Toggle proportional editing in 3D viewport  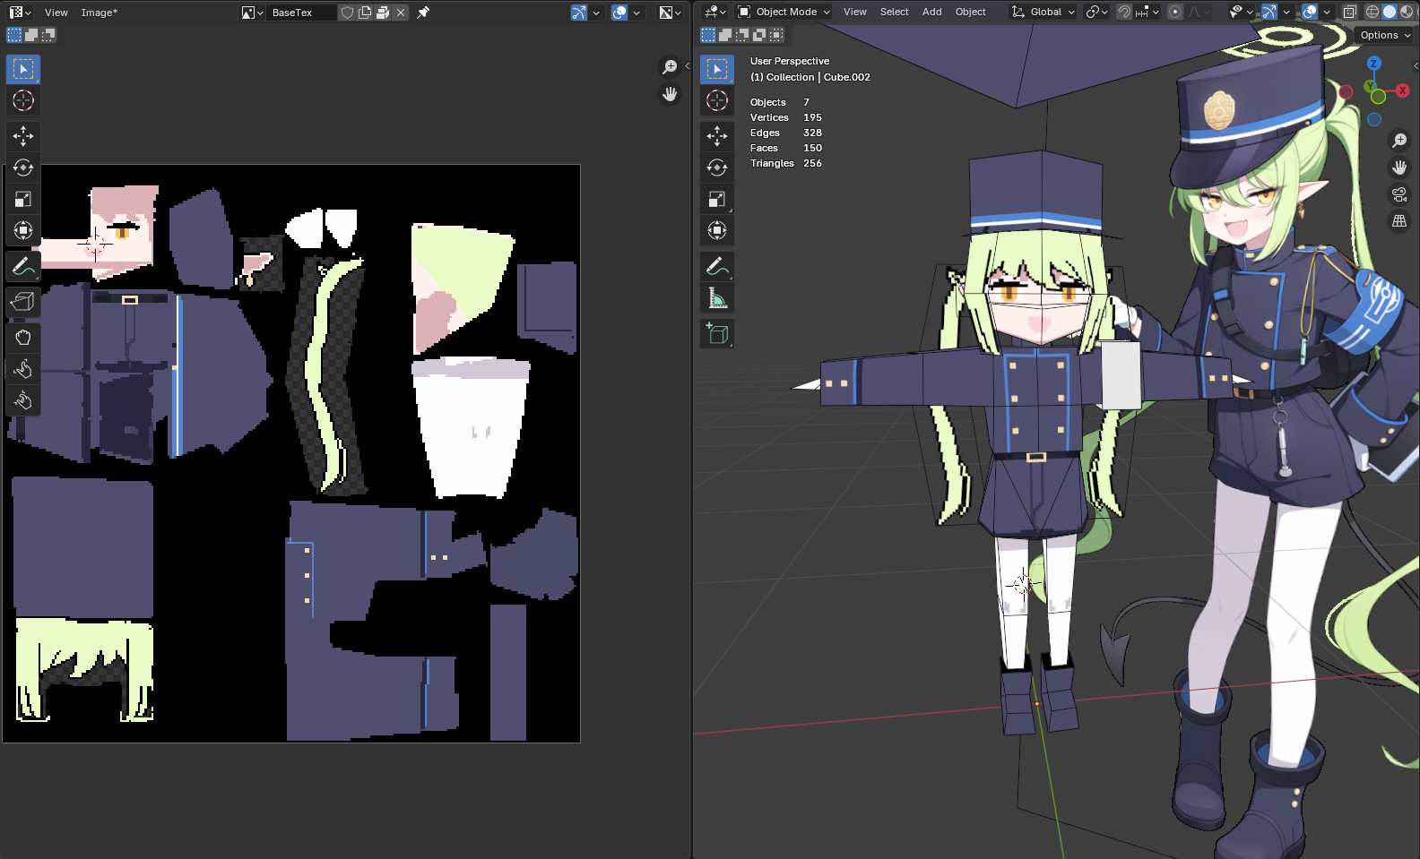(1175, 12)
